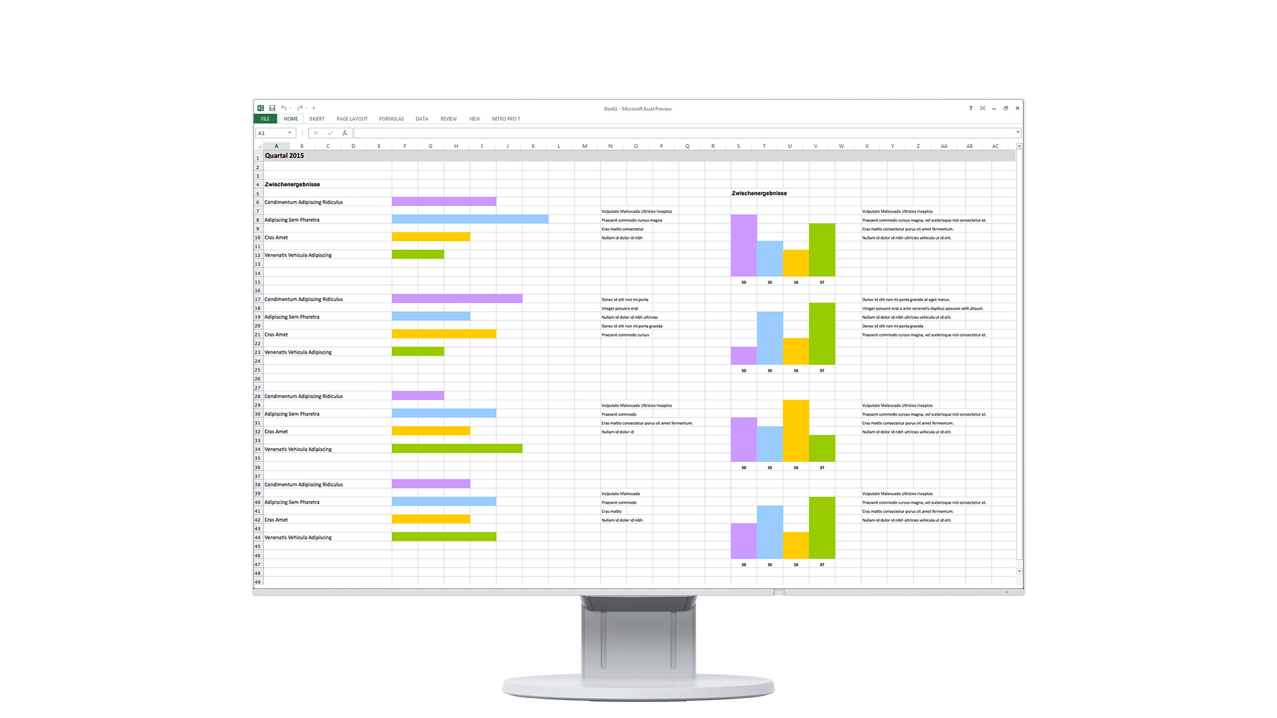Select Cras Amet in row 10
Screen dimensions: 1277x718
[276, 237]
